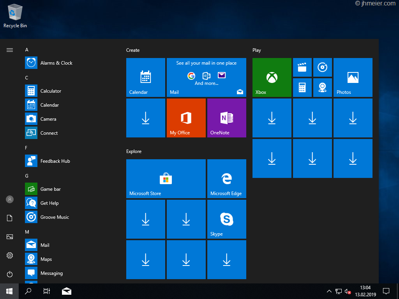The height and width of the screenshot is (299, 399).
Task: Open the Xbox tile
Action: (272, 77)
